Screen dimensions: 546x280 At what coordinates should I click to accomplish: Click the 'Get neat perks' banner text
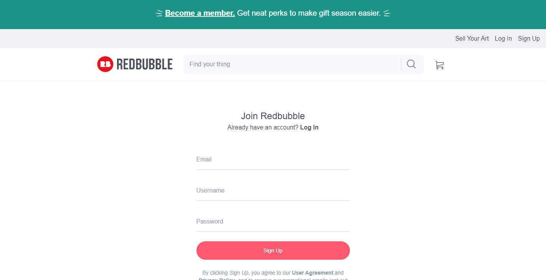[309, 13]
